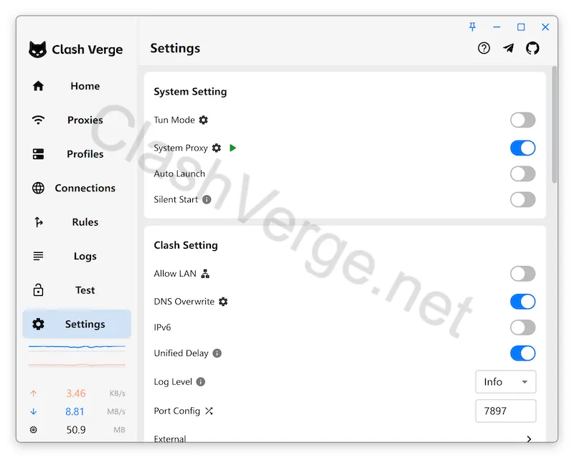Open the GitHub repository icon
574x458 pixels.
532,48
